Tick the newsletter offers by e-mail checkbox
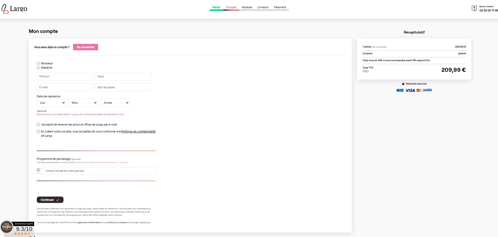Viewport: 498px width, 237px height. point(38,124)
